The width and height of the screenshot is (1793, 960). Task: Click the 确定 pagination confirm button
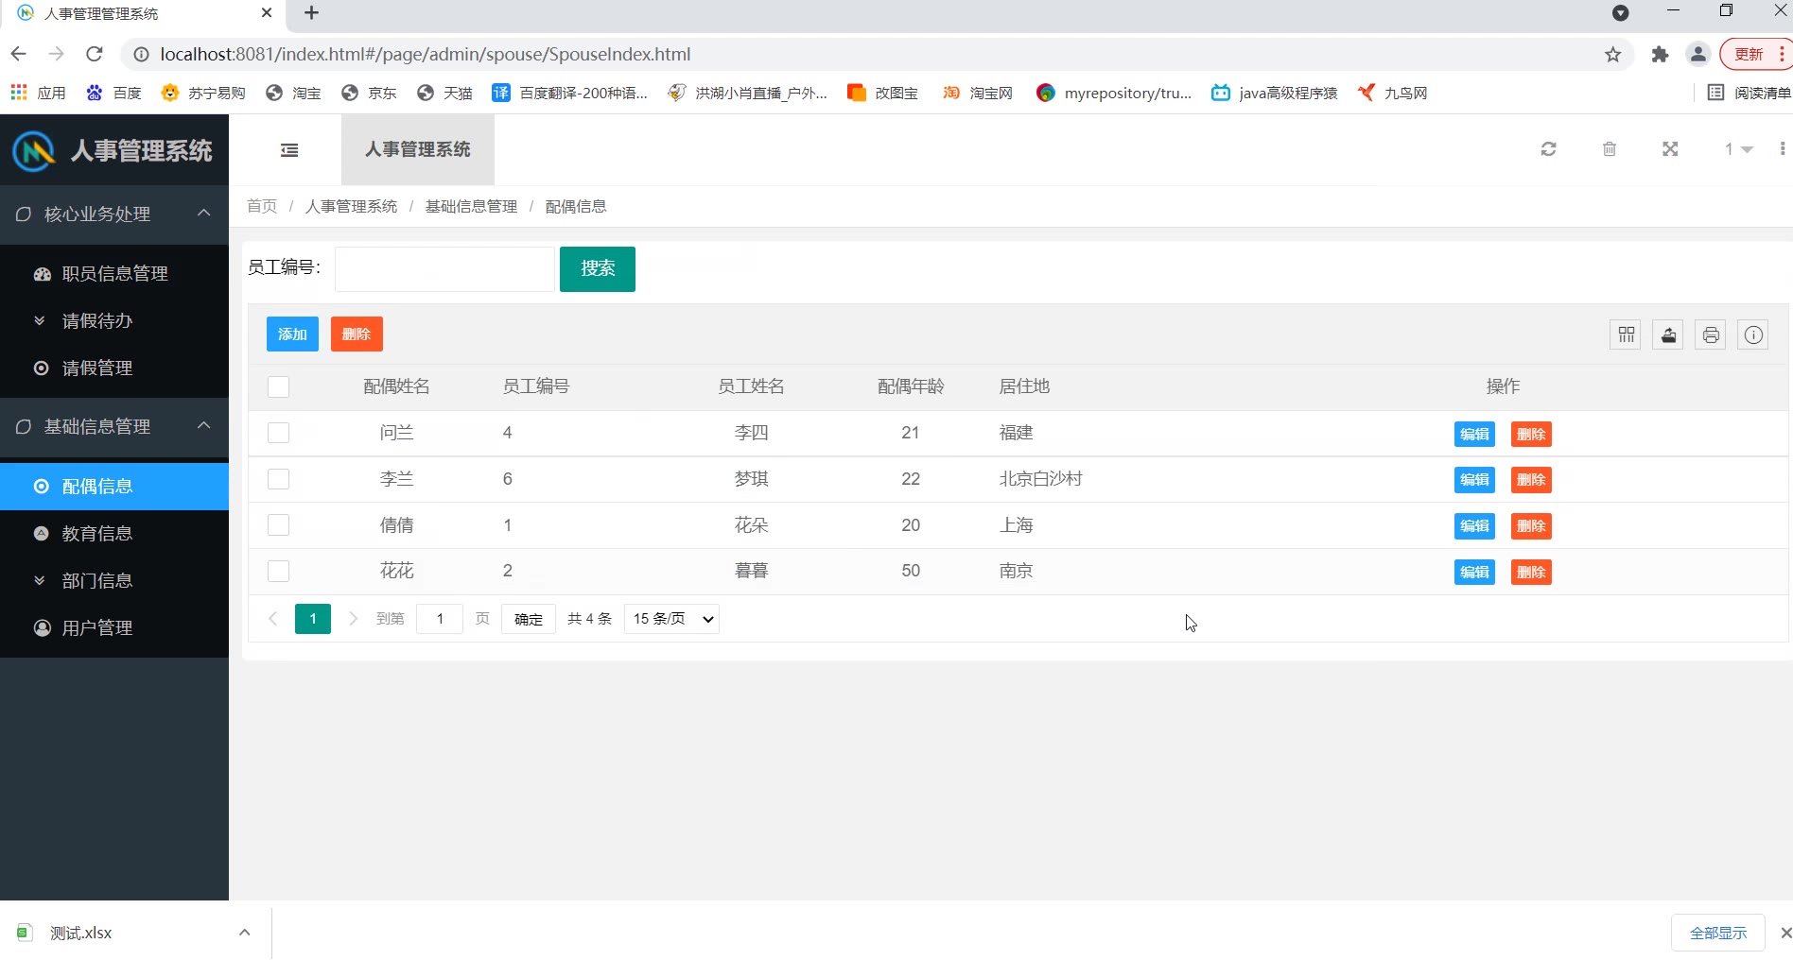pyautogui.click(x=529, y=619)
